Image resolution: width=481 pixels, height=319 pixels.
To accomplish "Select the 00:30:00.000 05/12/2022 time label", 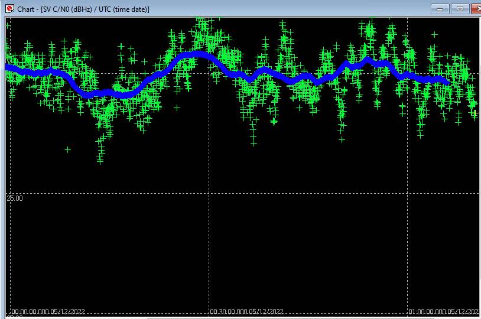I will coord(247,311).
